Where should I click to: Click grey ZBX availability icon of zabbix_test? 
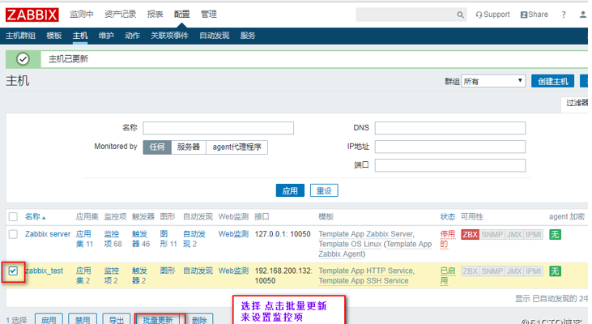470,271
